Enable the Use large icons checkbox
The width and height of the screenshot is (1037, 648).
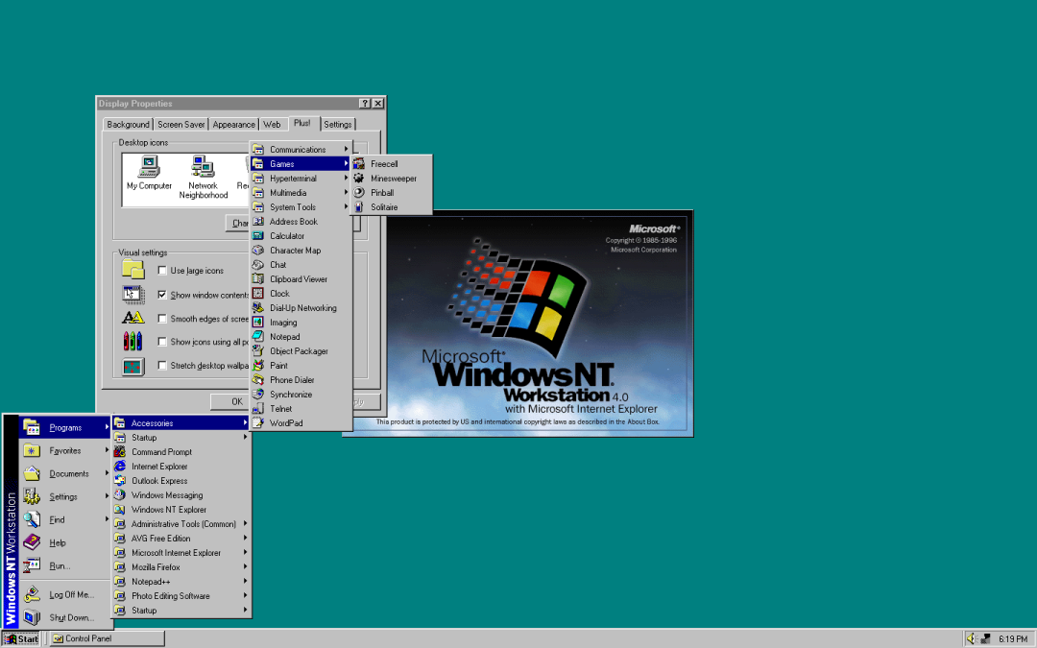tap(162, 270)
